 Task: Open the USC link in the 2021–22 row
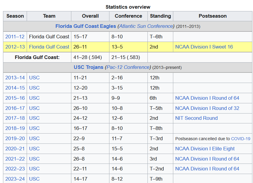pyautogui.click(x=34, y=159)
